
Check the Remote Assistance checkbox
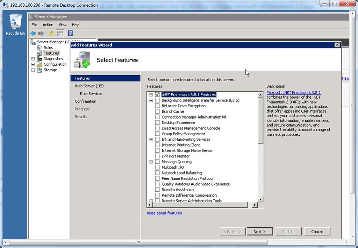[x=157, y=190]
